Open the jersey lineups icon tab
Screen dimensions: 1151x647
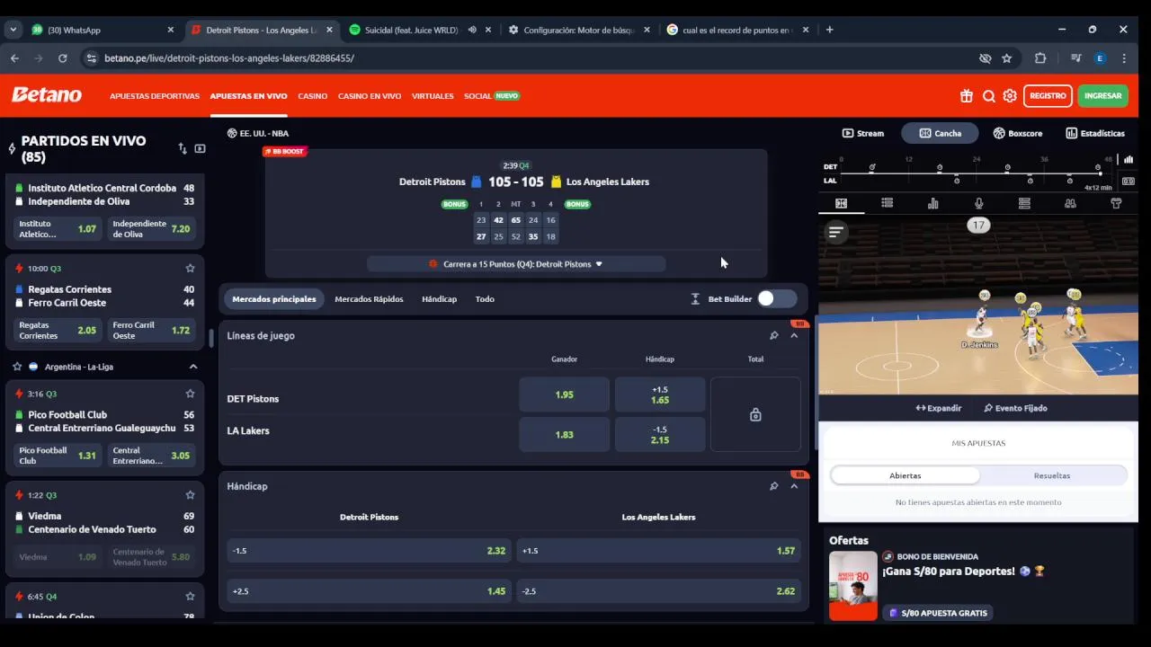pyautogui.click(x=1116, y=203)
